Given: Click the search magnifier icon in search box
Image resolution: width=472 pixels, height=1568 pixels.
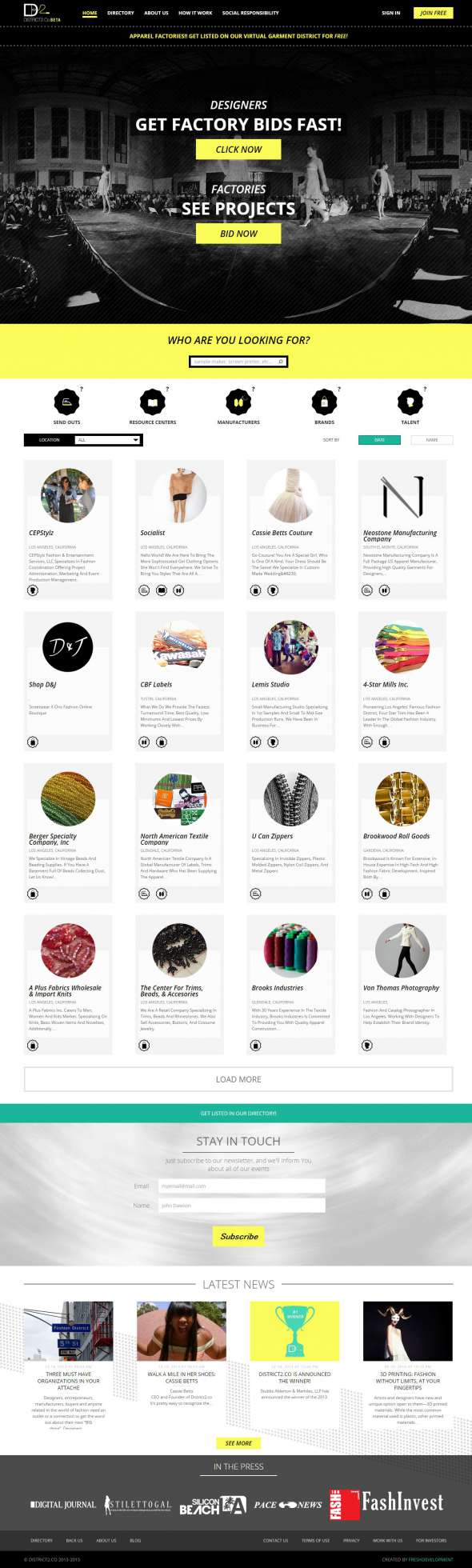Looking at the screenshot, I should [x=281, y=362].
